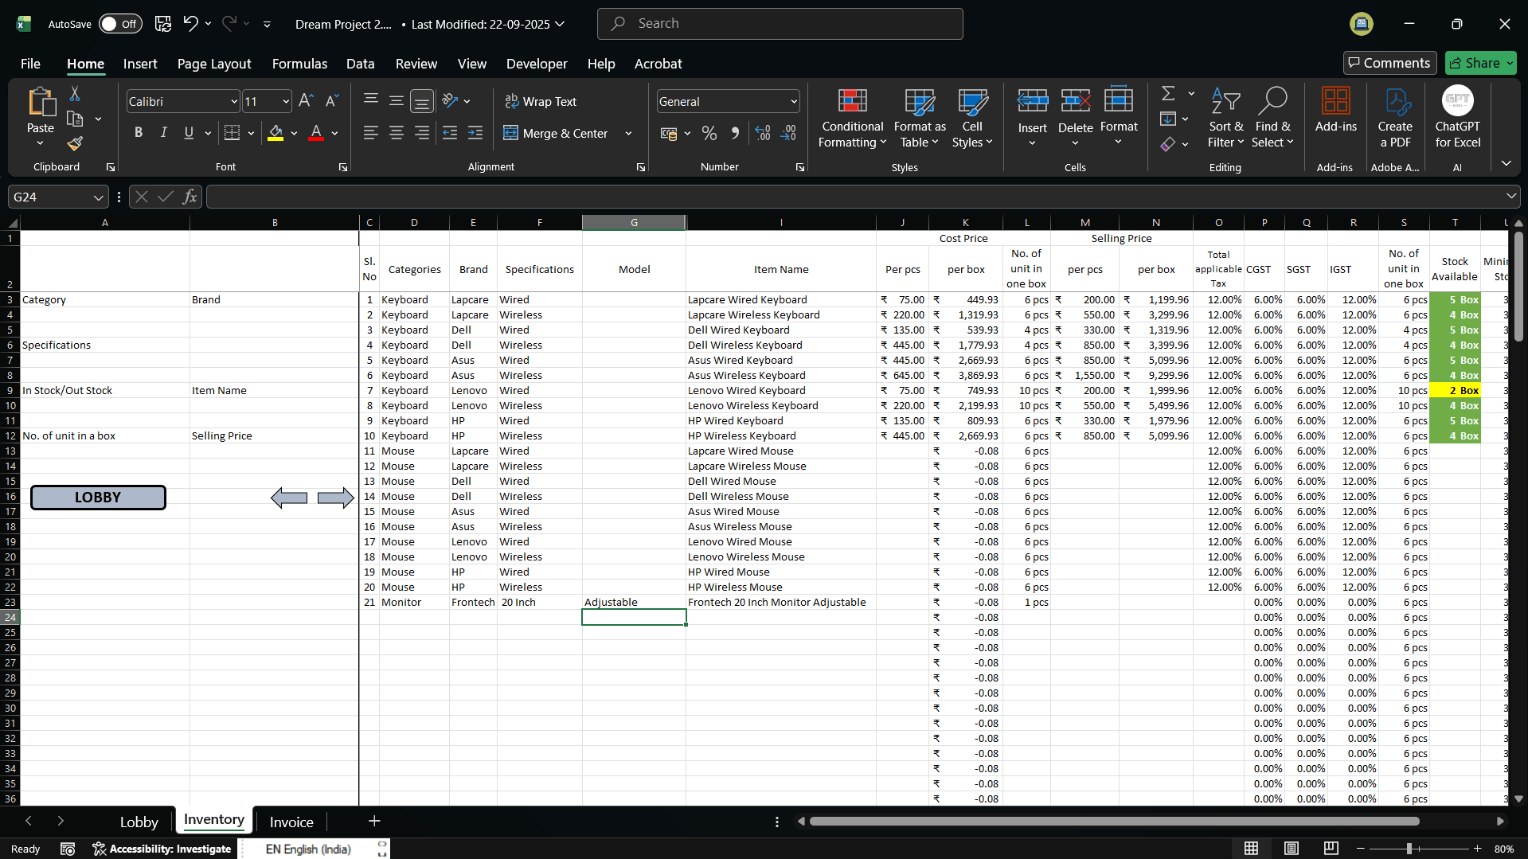Click the LOBBY button on sheet

click(98, 498)
